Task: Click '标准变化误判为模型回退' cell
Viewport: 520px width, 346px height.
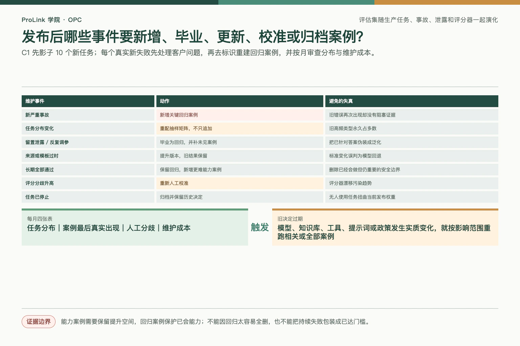Action: coord(412,156)
